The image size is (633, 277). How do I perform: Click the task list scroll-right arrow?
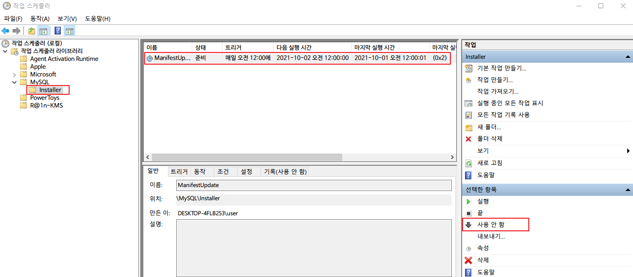click(452, 157)
